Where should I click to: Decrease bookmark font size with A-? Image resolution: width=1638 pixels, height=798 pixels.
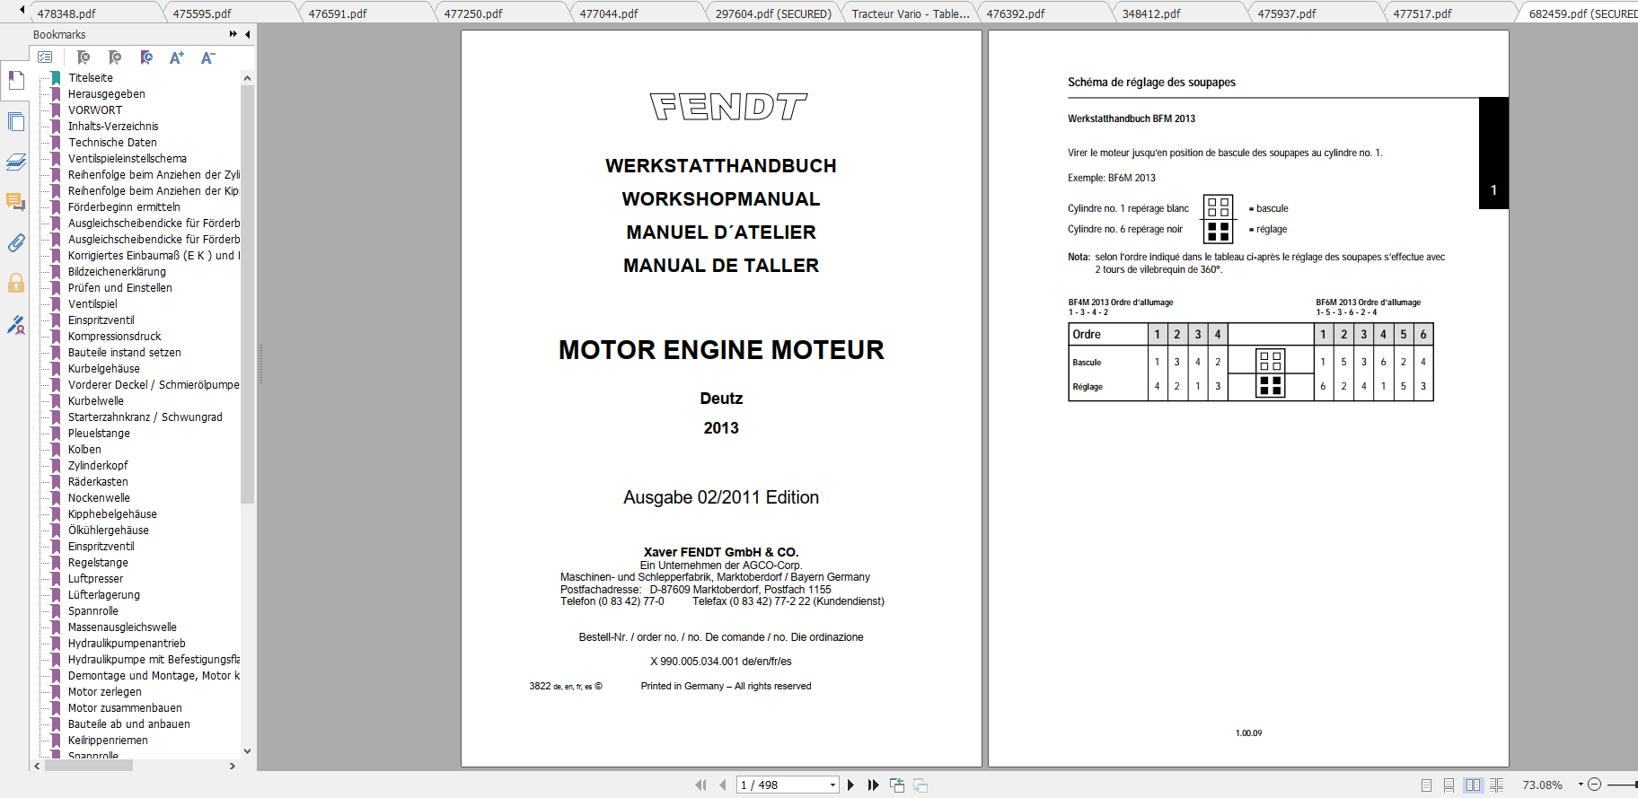click(x=207, y=57)
